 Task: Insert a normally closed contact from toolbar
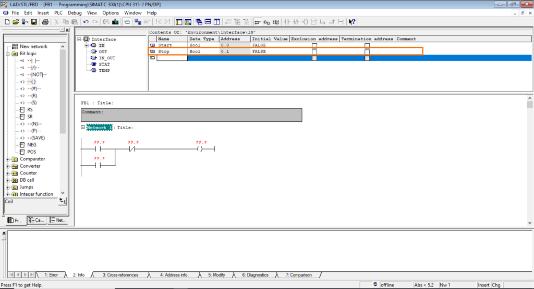click(x=296, y=22)
